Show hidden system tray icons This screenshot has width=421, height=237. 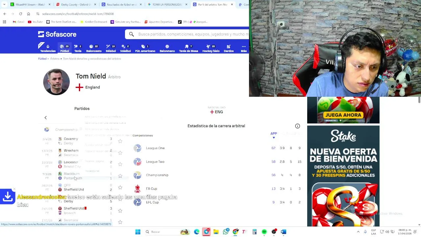pos(358,232)
